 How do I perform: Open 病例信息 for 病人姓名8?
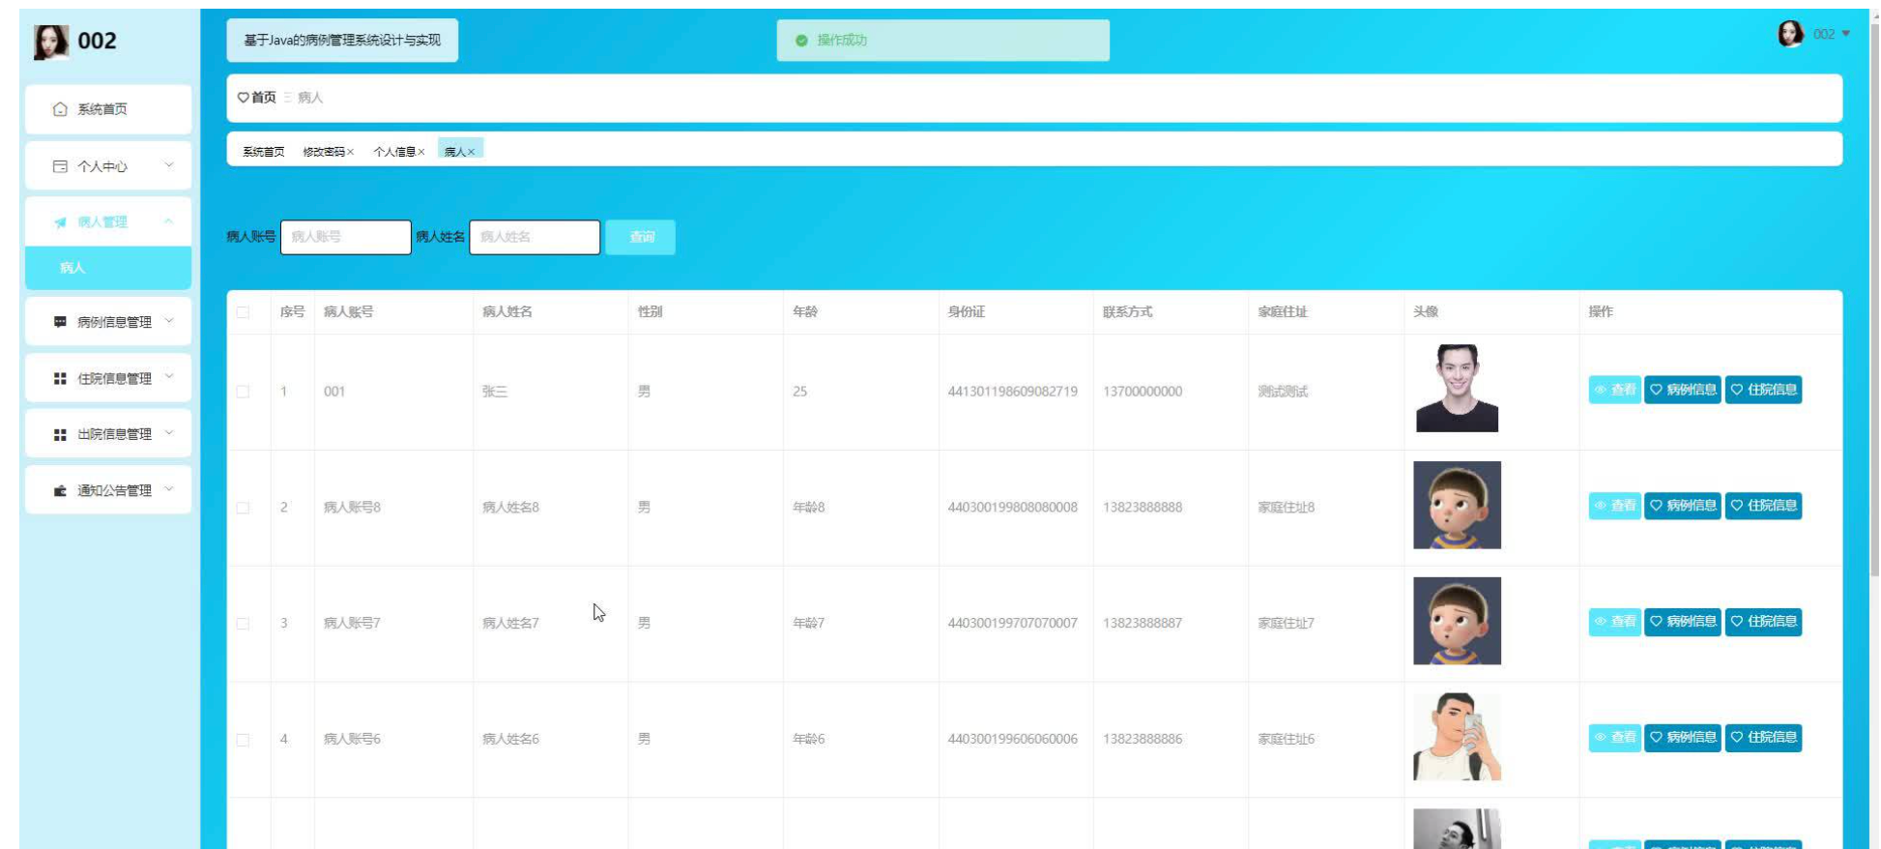(x=1683, y=506)
